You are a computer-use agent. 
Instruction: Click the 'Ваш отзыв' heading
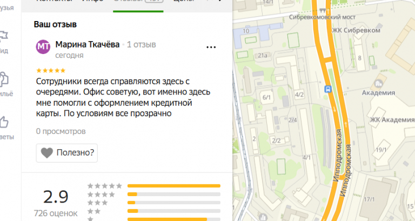[55, 24]
